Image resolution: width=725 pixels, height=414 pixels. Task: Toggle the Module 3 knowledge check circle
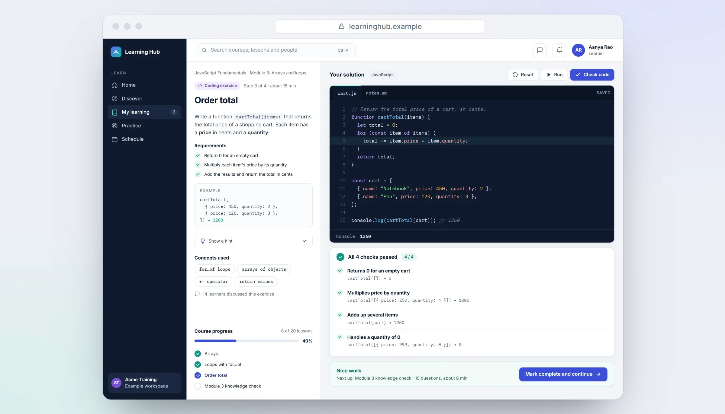(x=198, y=386)
